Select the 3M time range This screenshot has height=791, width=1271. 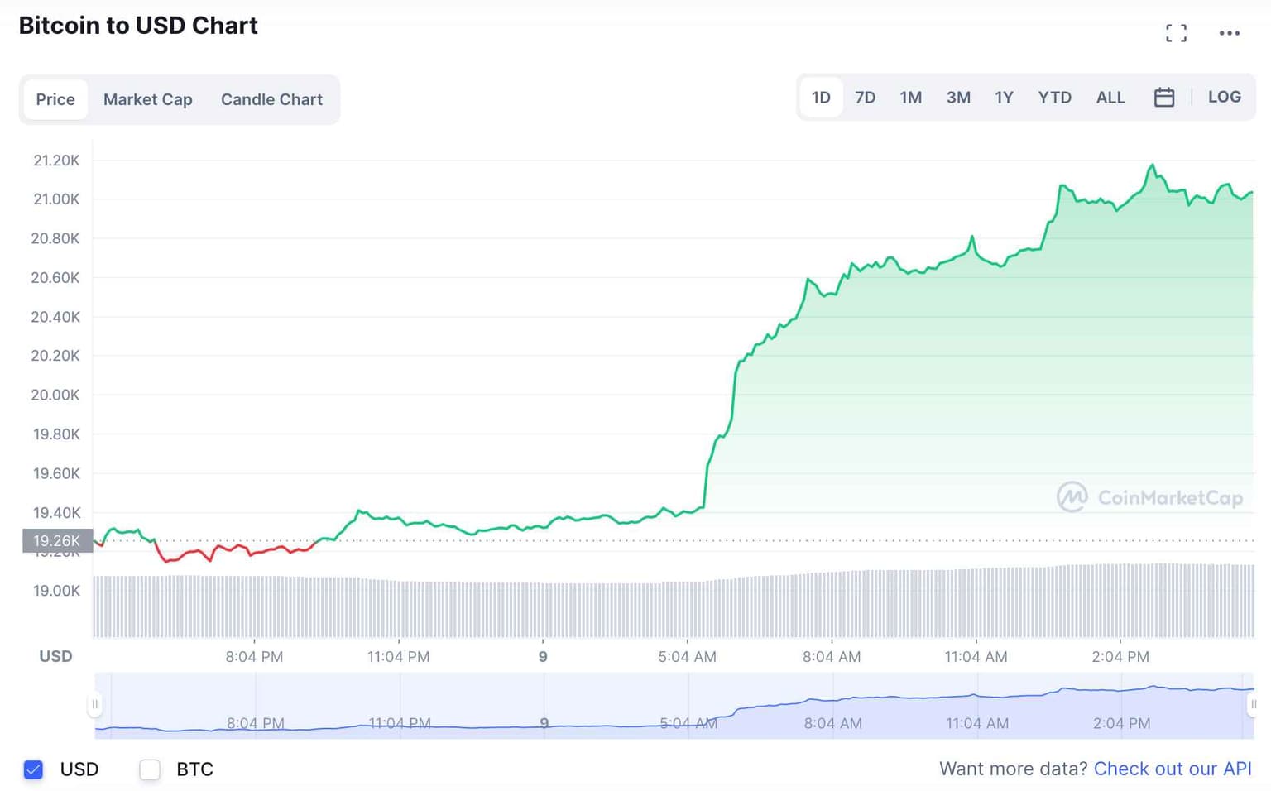click(958, 98)
